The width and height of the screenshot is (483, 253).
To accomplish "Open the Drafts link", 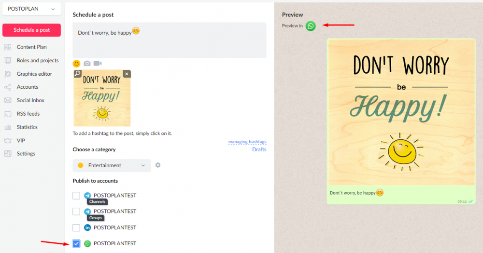I will point(259,149).
